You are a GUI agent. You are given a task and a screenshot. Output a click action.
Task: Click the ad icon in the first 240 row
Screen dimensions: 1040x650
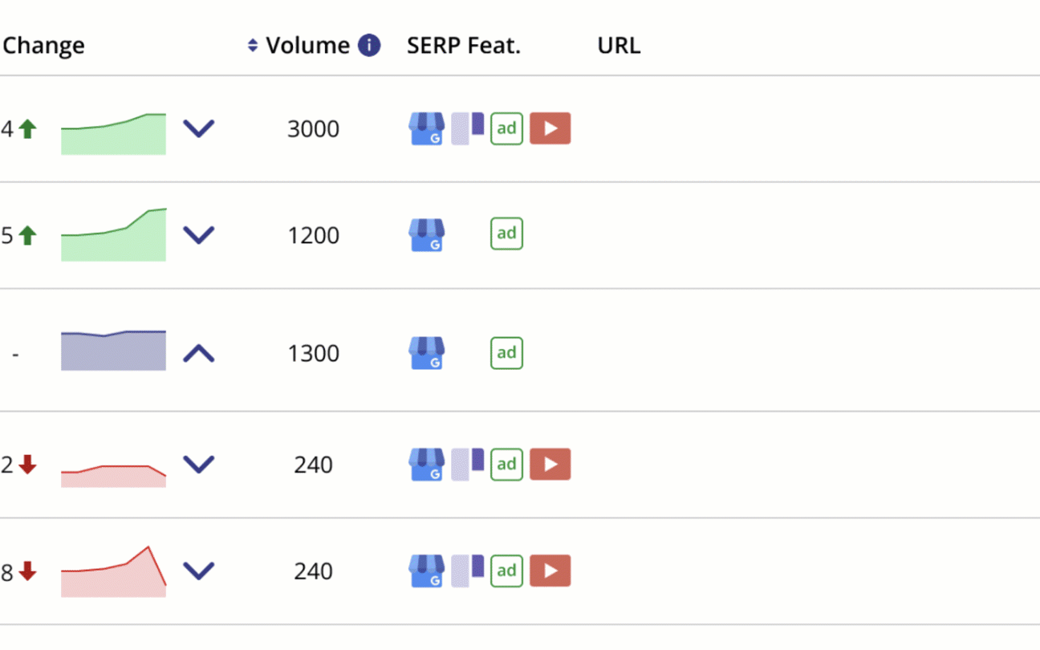click(506, 464)
